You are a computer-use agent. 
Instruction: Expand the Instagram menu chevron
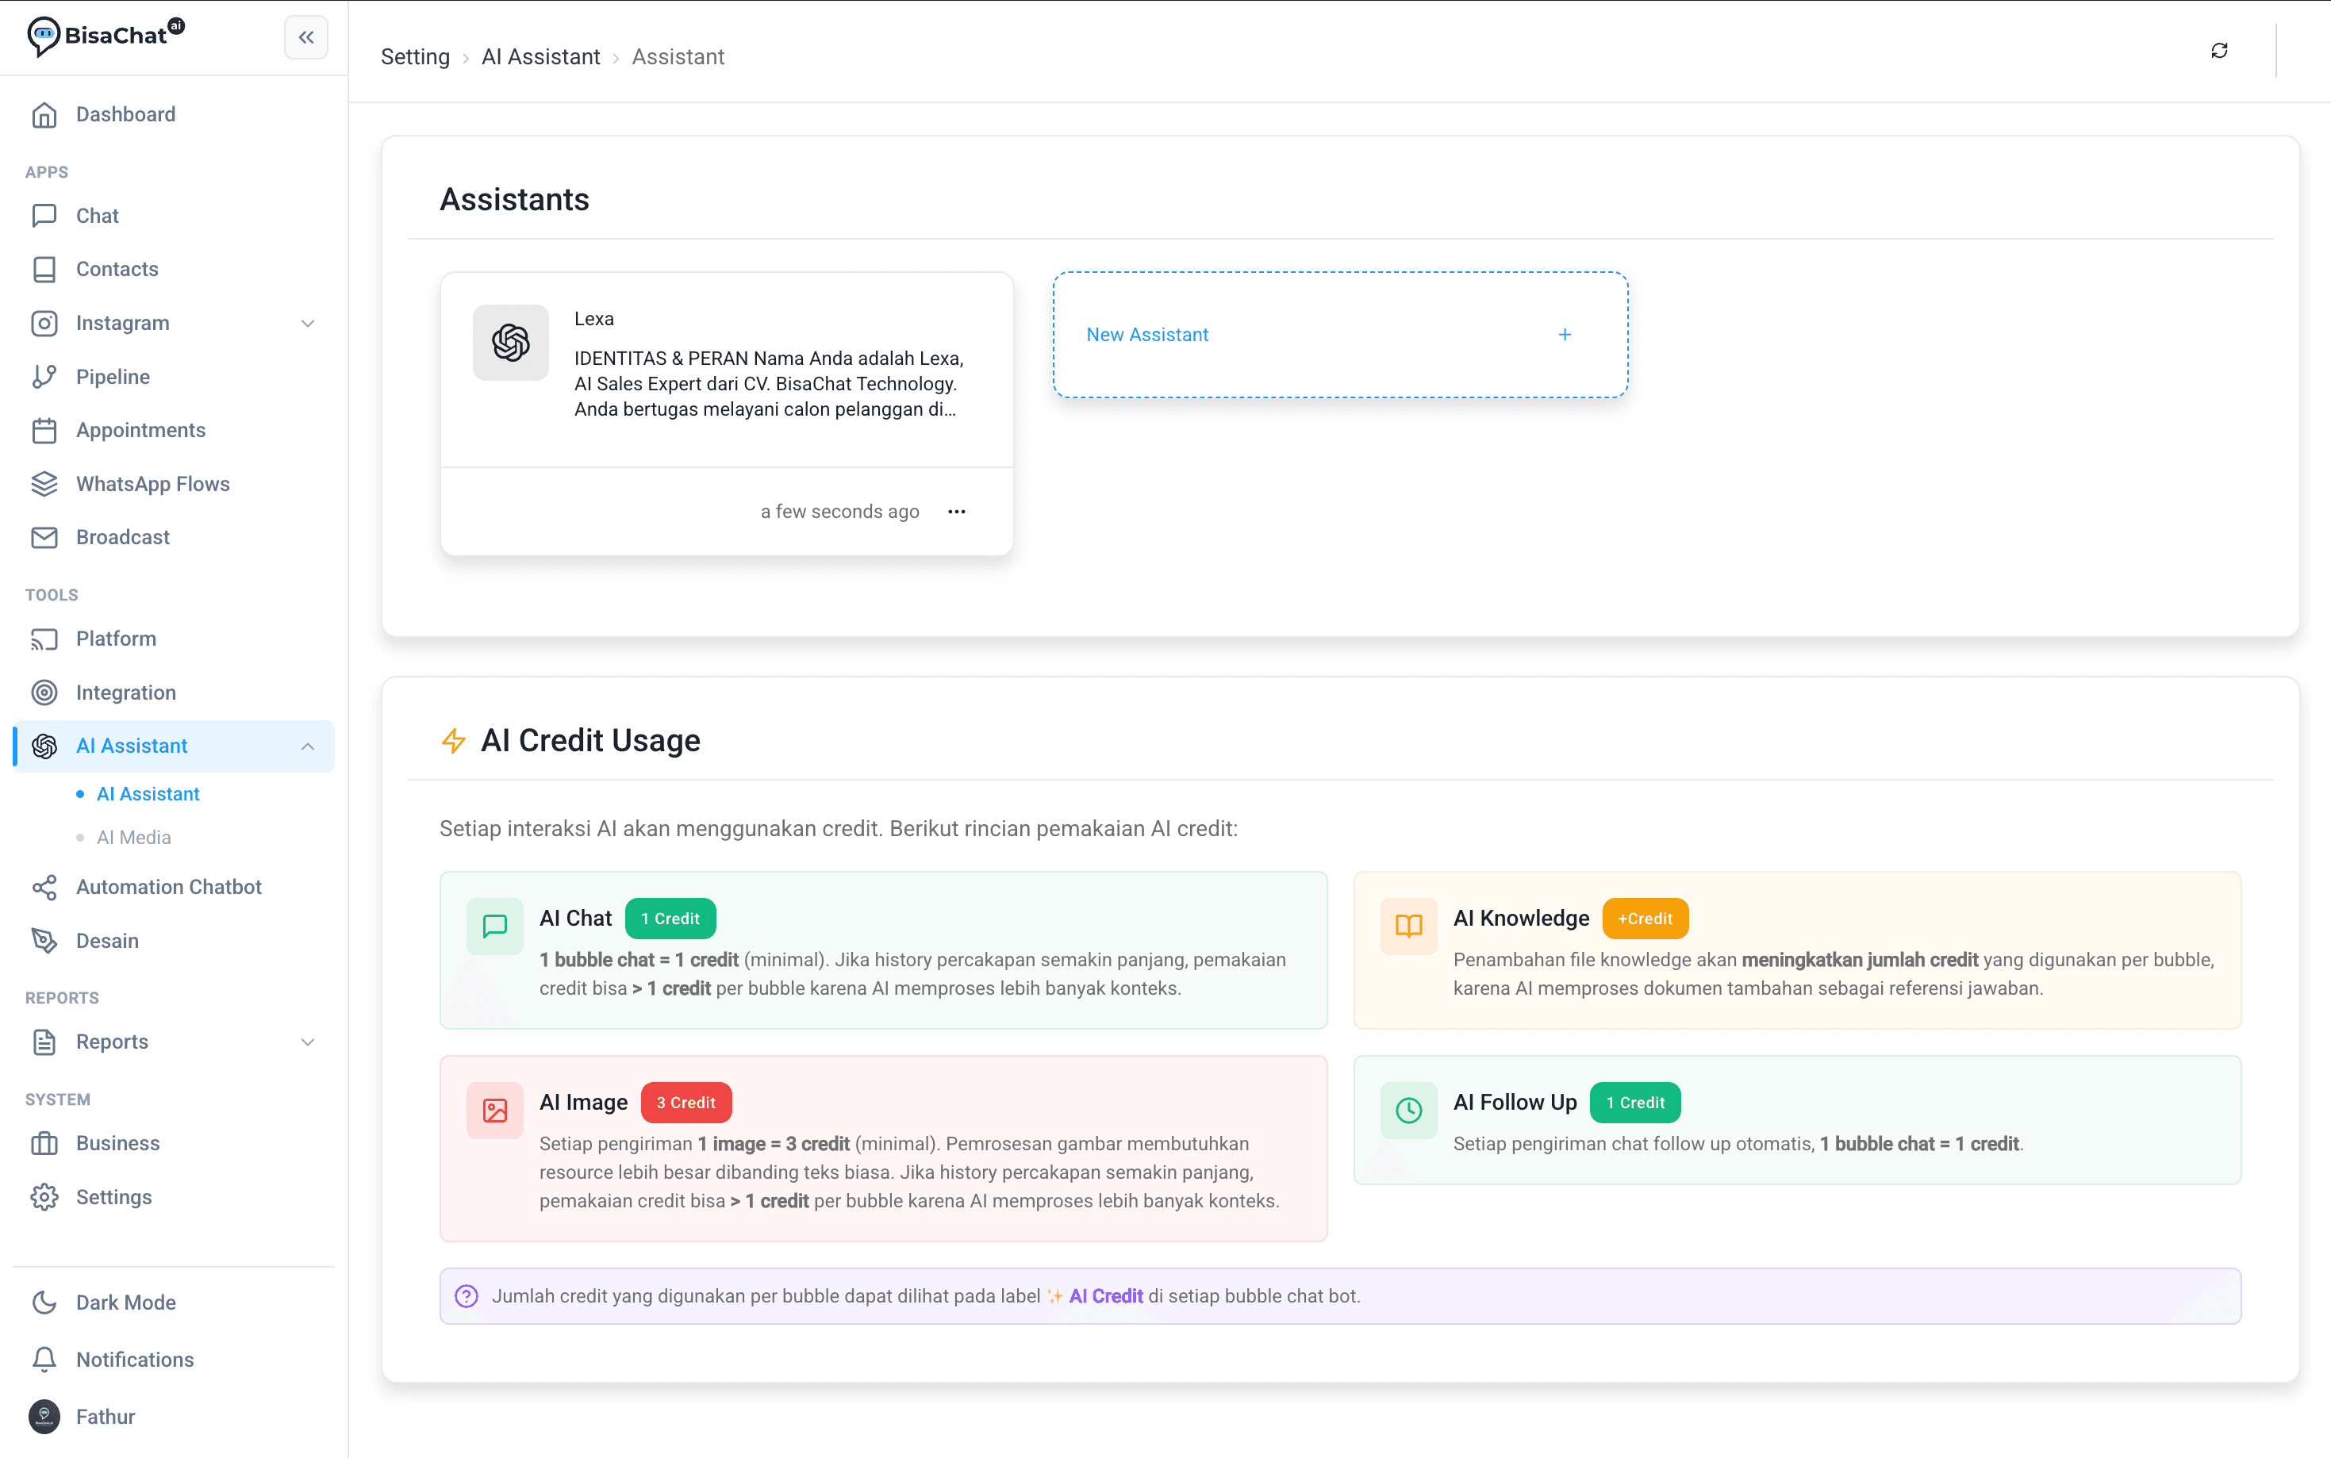tap(308, 324)
